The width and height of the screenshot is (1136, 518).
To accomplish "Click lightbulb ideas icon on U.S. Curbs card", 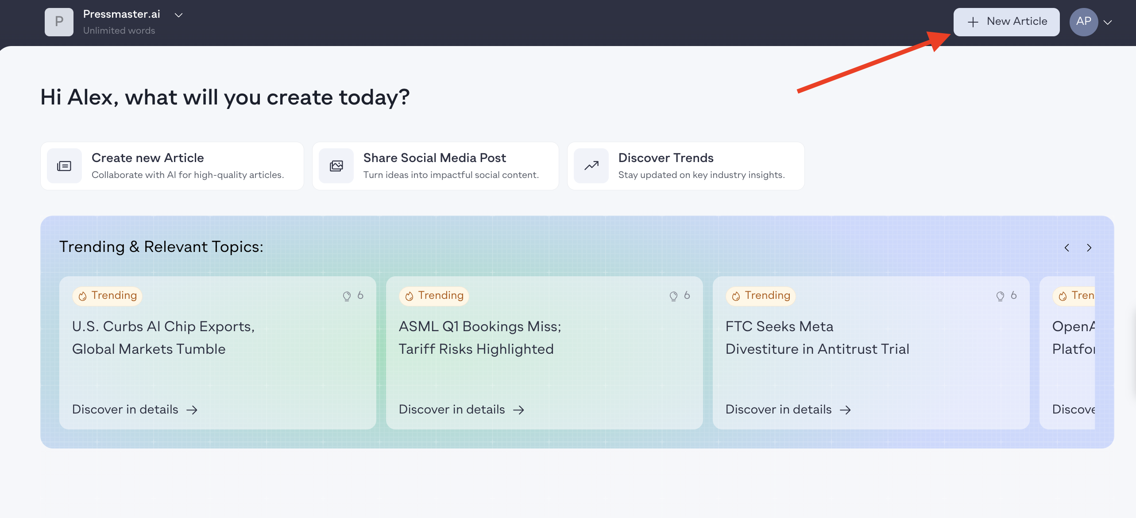I will 347,296.
